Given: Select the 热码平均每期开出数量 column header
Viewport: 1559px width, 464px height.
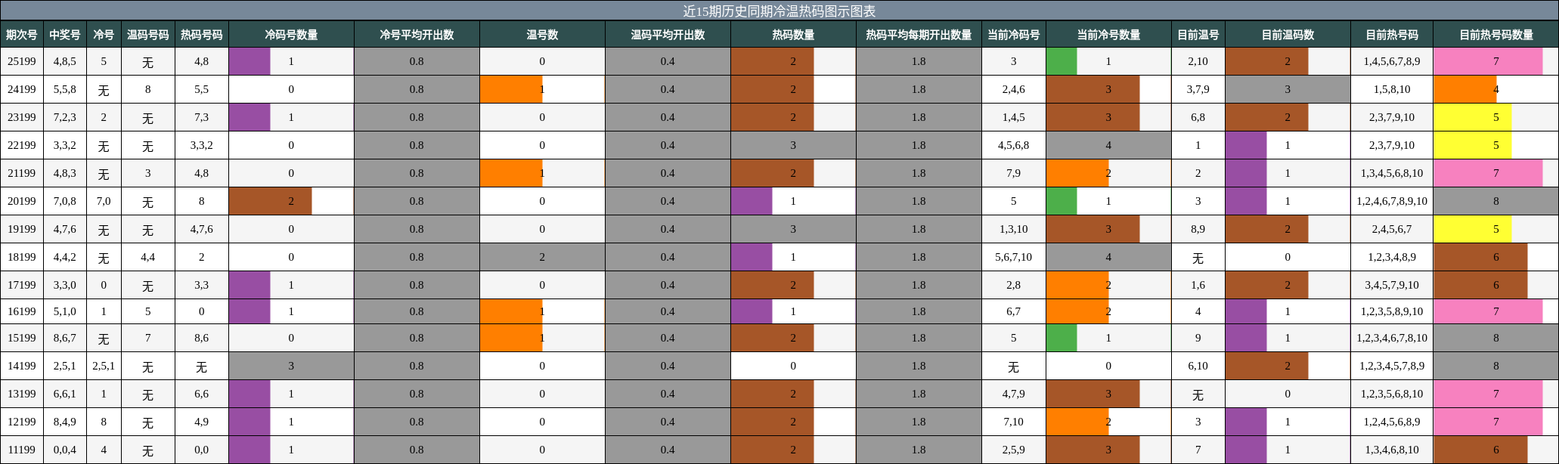Looking at the screenshot, I should pos(919,35).
